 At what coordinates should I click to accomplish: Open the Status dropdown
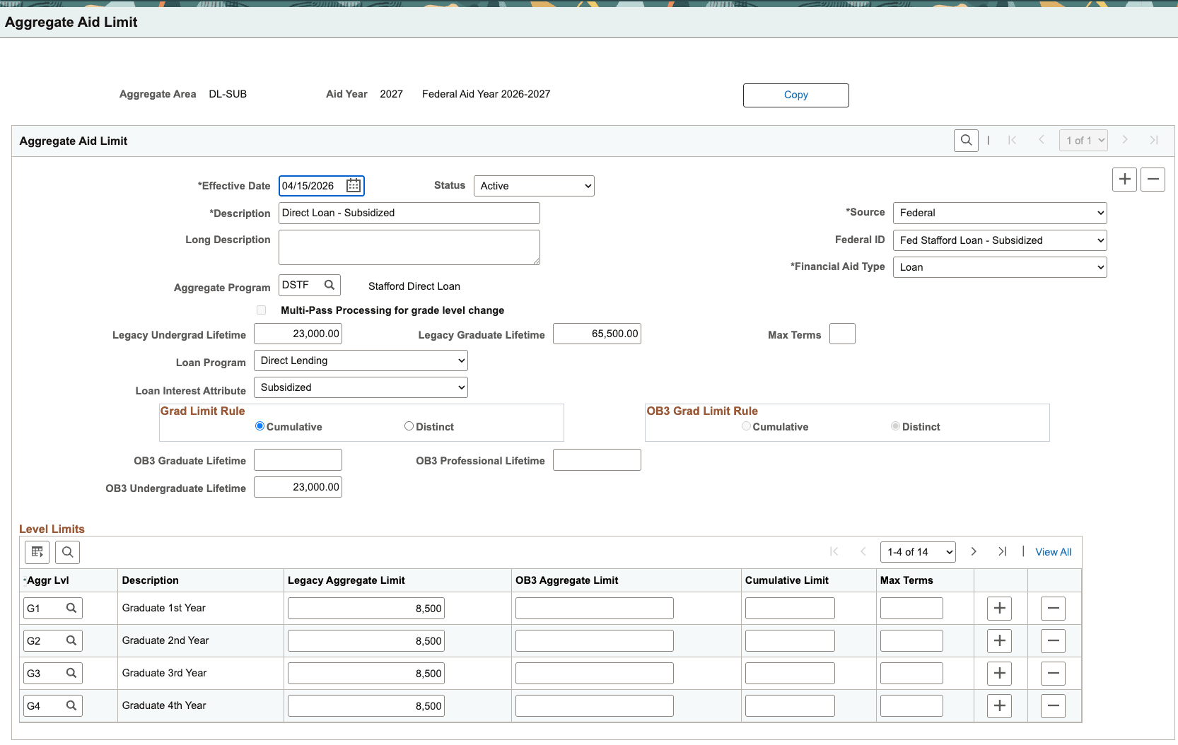coord(534,186)
